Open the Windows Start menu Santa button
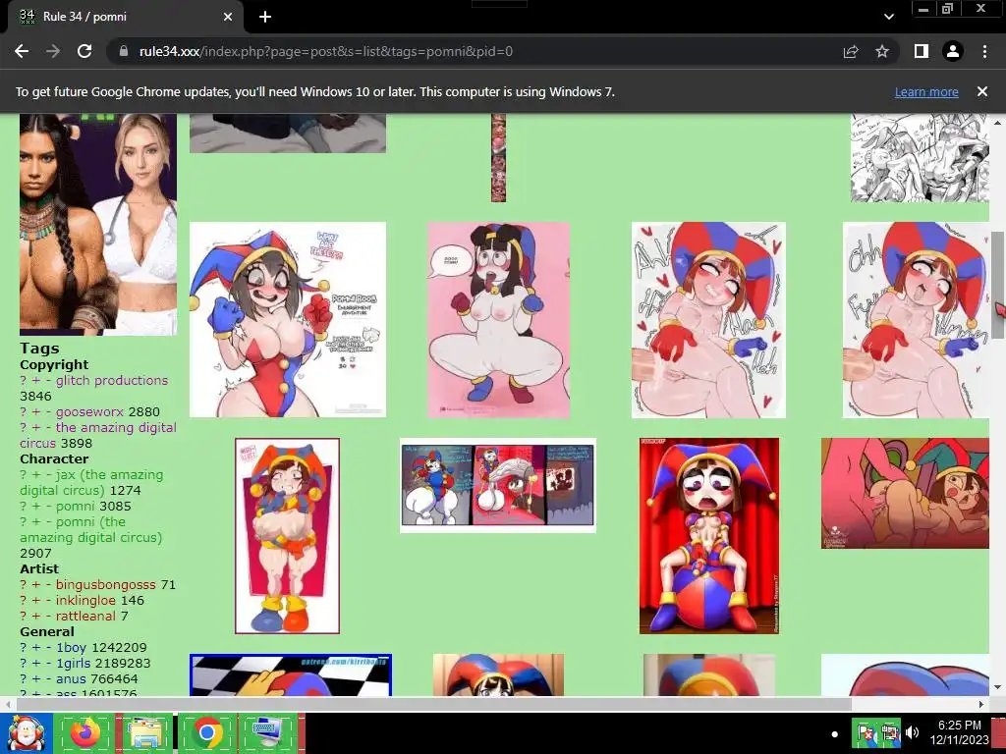 click(26, 733)
